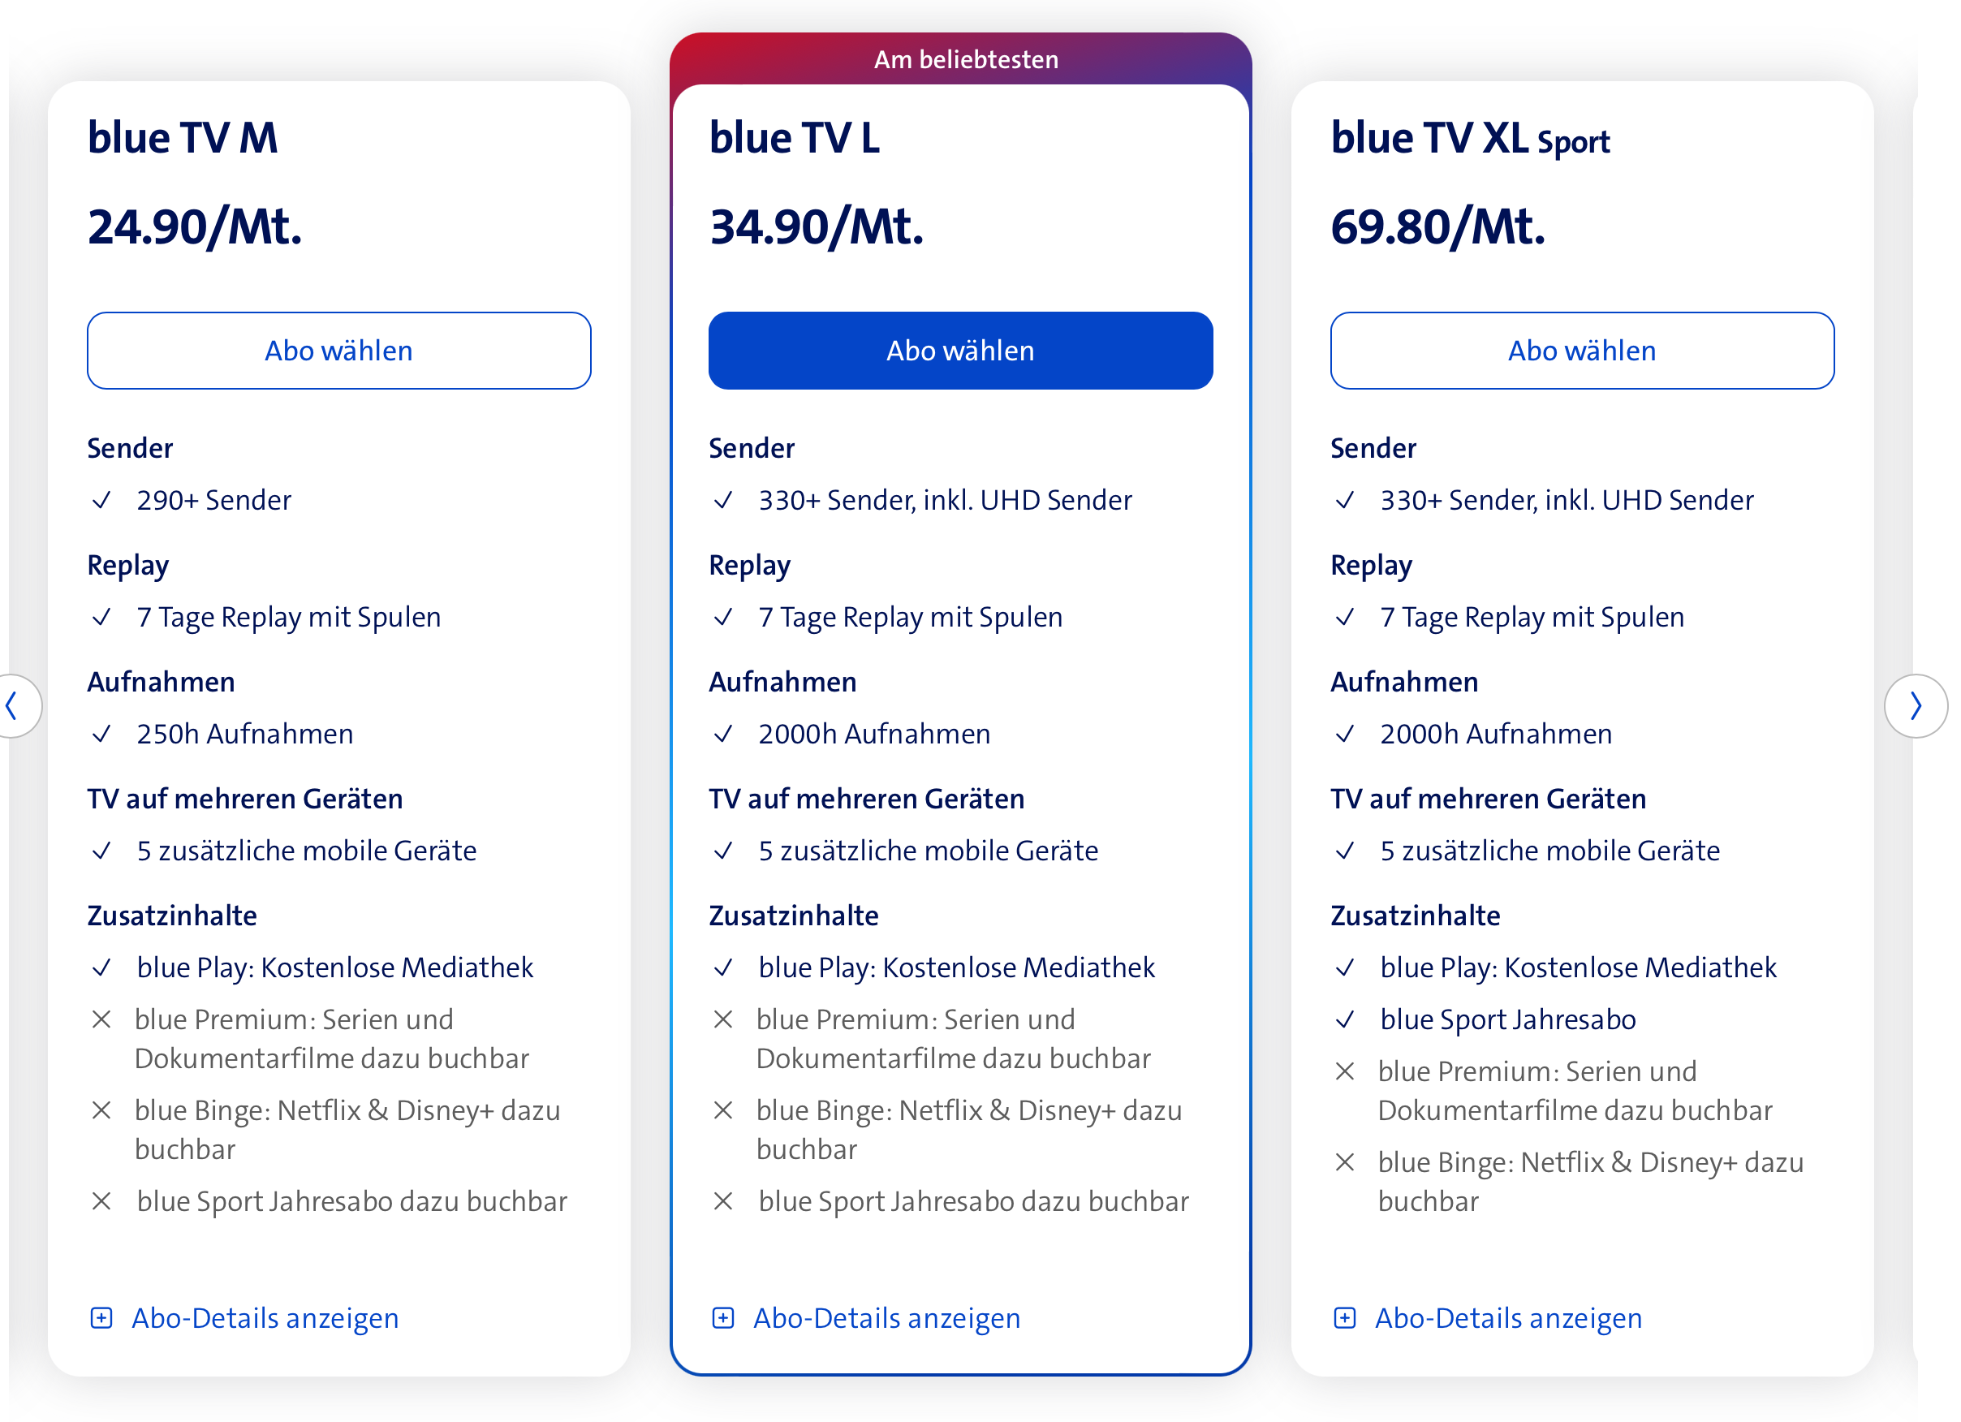Expand Abo-Details anzeigen for blue TV XL Sport

(1508, 1318)
